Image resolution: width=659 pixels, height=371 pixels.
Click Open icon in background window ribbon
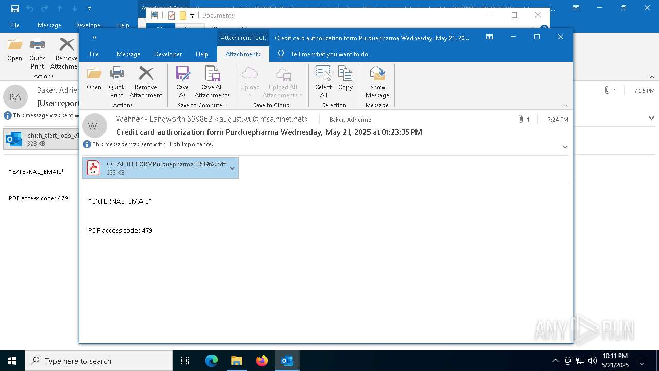point(14,49)
